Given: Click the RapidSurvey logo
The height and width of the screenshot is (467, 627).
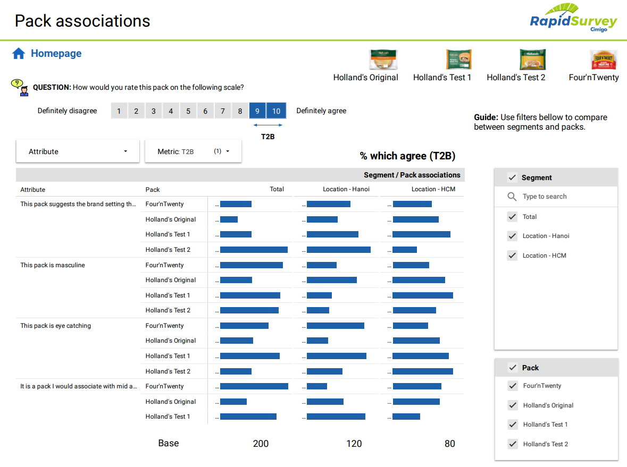Looking at the screenshot, I should (573, 20).
